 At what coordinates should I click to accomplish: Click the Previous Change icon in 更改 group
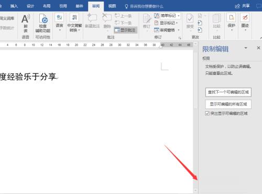pos(200,23)
